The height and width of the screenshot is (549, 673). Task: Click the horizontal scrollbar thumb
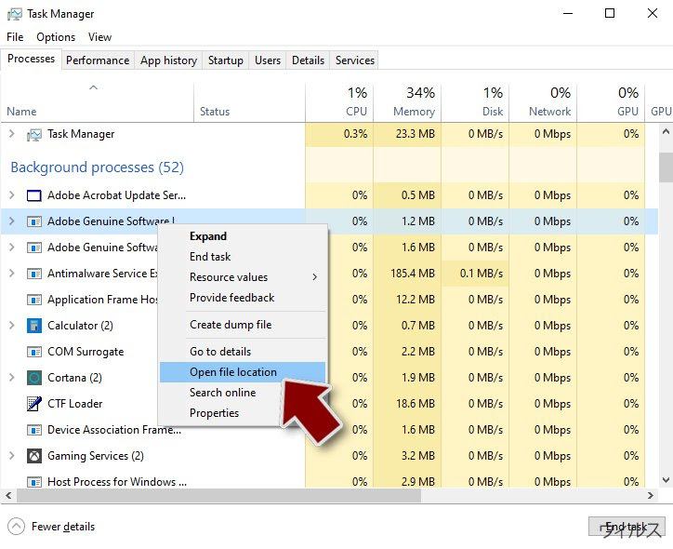218,496
